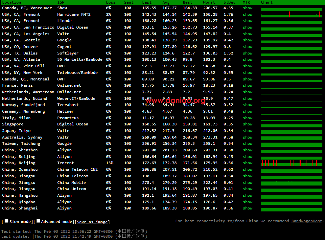Show MTR for Singapore Digital Ocean row

tap(248, 124)
